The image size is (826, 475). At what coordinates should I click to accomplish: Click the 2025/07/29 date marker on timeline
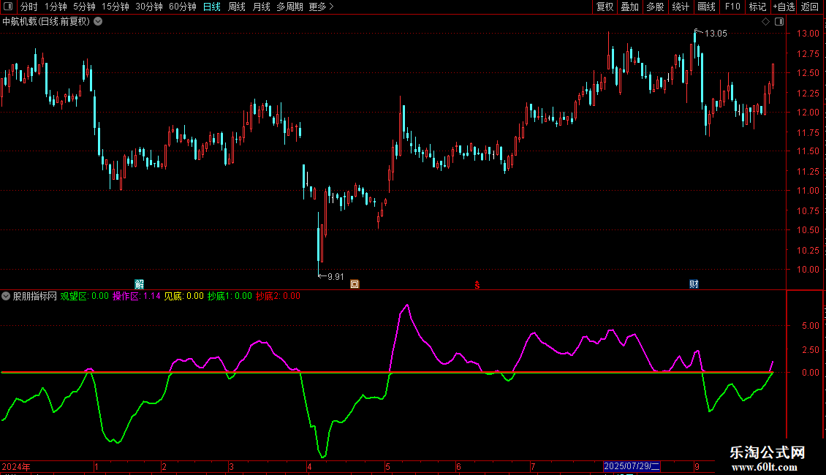(632, 466)
